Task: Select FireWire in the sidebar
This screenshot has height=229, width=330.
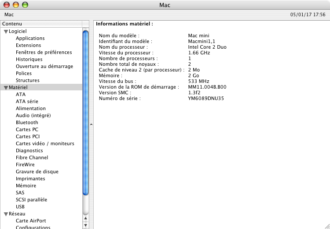Action: [25, 165]
